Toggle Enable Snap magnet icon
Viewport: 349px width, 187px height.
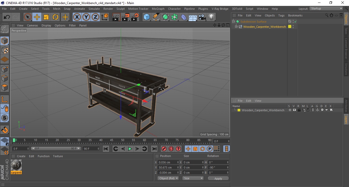[5, 130]
